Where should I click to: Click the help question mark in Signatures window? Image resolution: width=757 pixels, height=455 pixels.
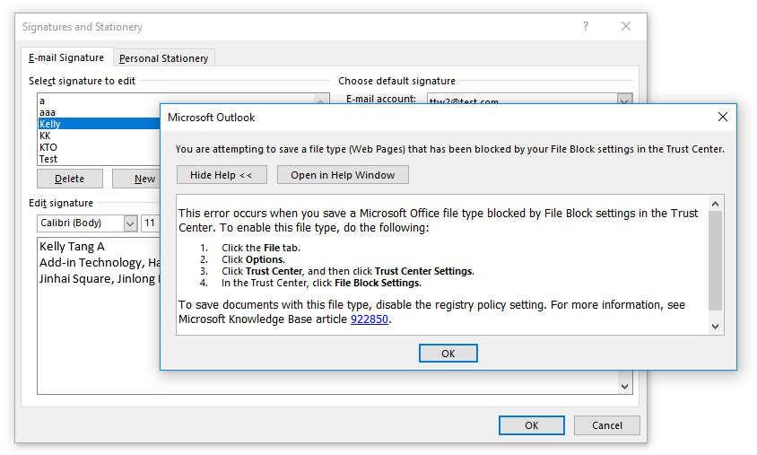coord(586,26)
